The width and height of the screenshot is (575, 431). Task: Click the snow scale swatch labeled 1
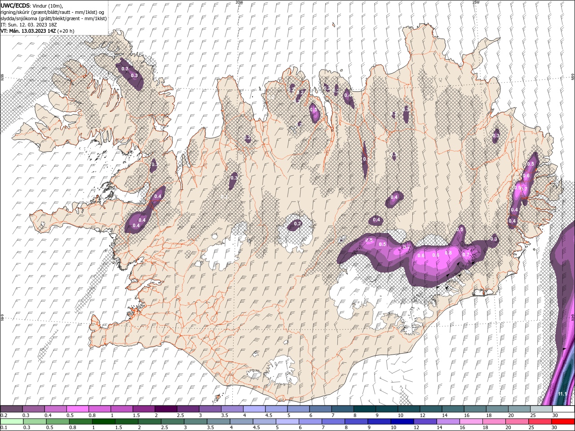point(121,409)
